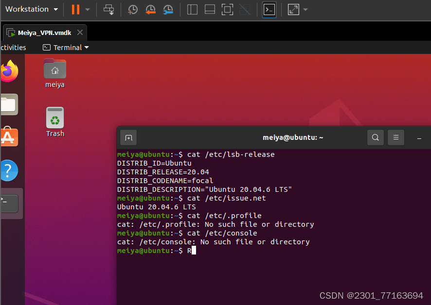The image size is (431, 305).
Task: Click '/etc/console: No such file' error line
Action: click(213, 242)
